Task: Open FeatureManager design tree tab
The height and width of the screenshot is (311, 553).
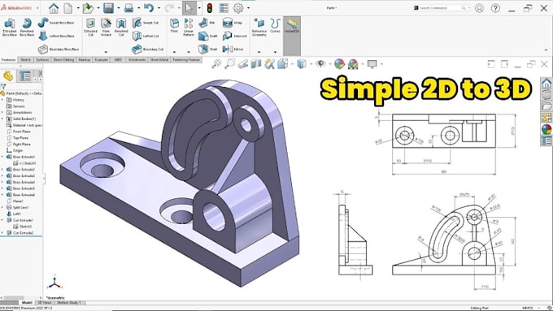Action: (8, 76)
